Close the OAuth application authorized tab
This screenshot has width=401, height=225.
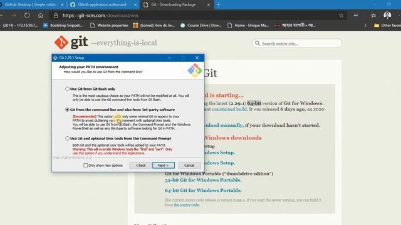(135, 4)
